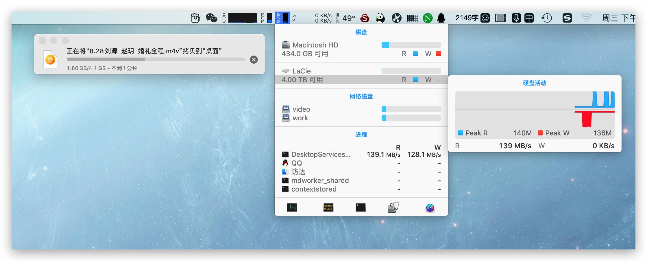Open Activity Monitor from the panel footer

click(292, 208)
